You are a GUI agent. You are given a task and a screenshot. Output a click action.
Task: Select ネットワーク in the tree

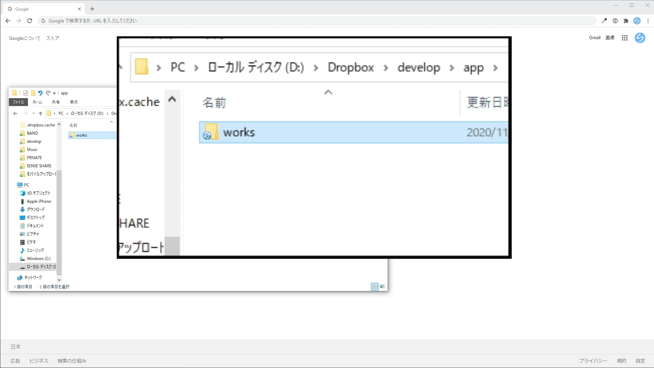coord(30,278)
